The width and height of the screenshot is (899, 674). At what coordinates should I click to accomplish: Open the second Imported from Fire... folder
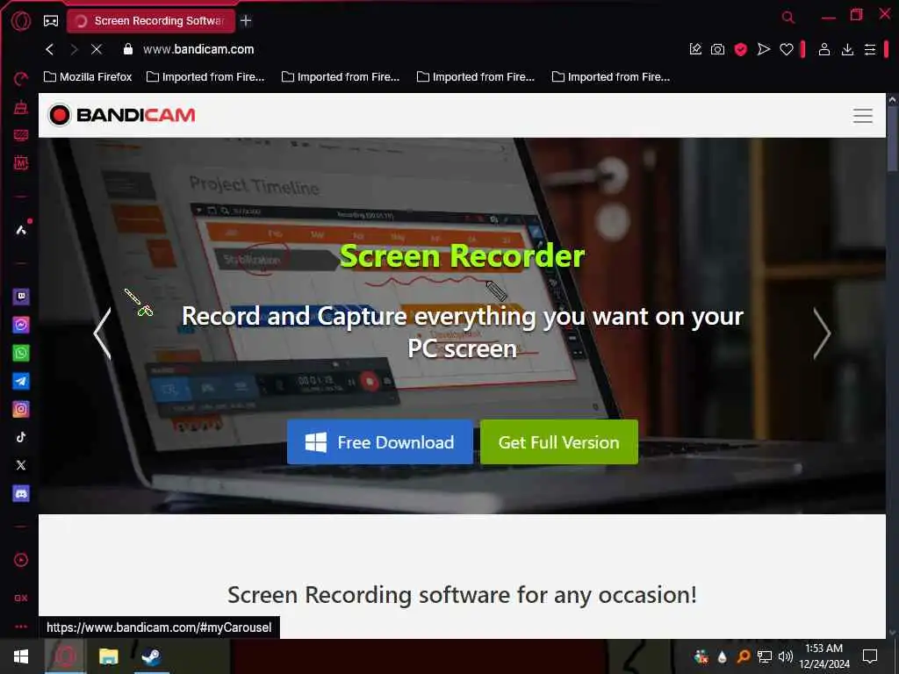point(341,77)
